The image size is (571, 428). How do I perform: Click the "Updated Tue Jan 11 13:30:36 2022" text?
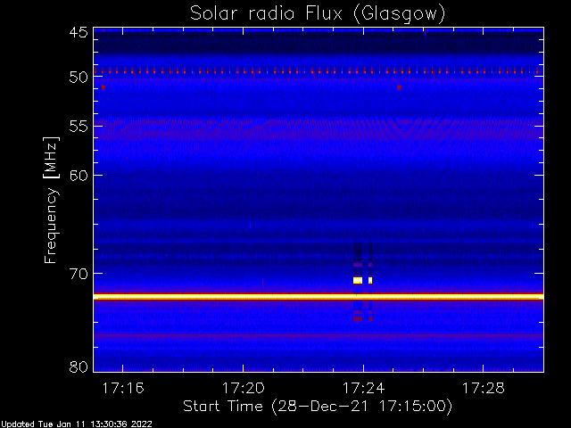click(x=76, y=424)
